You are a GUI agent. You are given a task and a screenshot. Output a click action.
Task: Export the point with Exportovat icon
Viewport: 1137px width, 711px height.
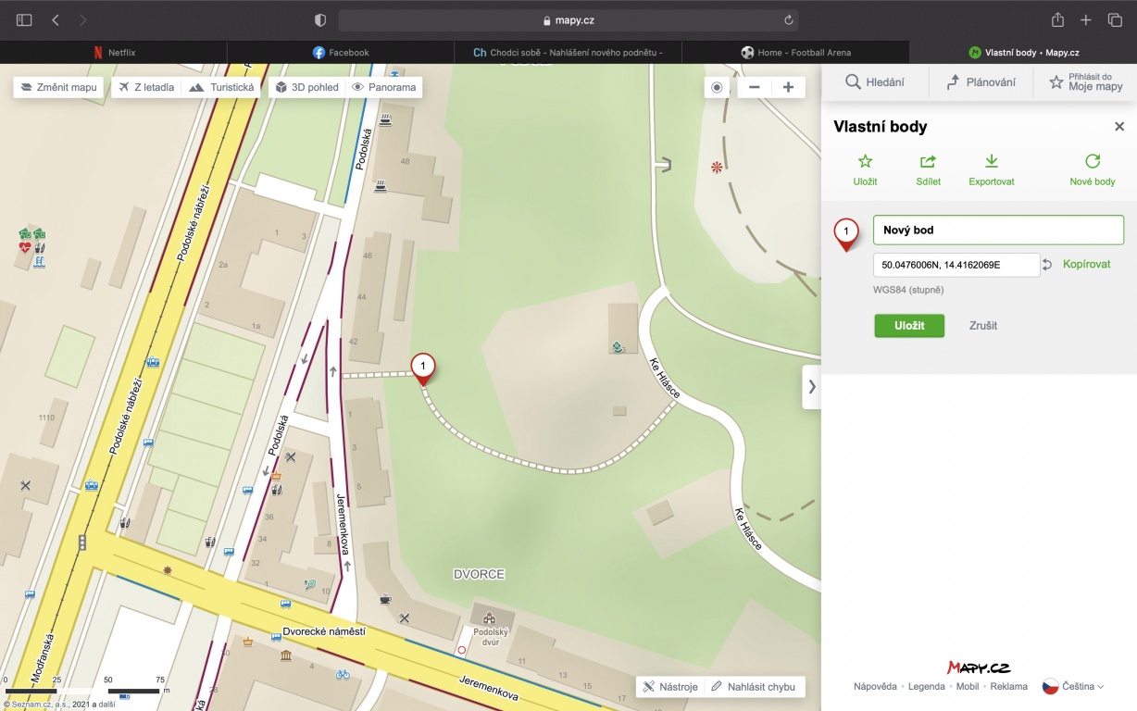(x=991, y=162)
